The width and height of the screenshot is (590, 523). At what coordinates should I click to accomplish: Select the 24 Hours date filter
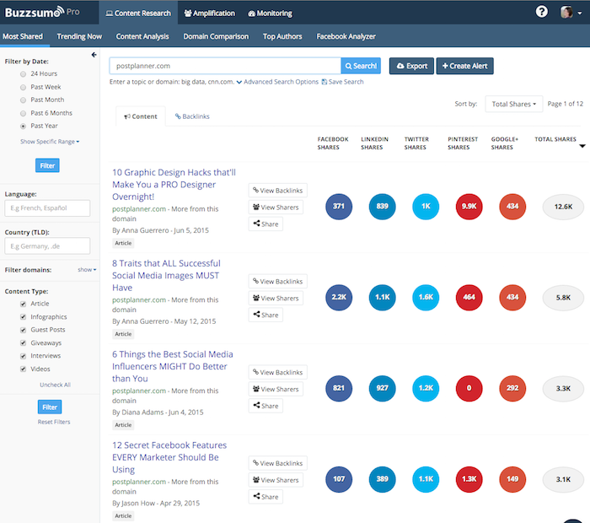24,74
